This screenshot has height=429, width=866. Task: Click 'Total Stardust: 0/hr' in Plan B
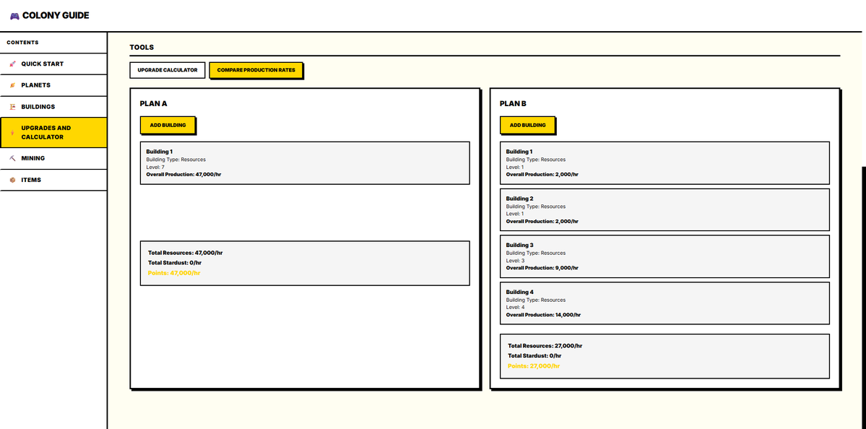pos(534,356)
